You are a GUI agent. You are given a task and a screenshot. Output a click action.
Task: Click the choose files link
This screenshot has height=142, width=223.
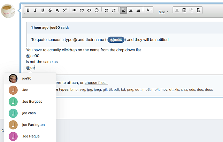[x=97, y=82]
